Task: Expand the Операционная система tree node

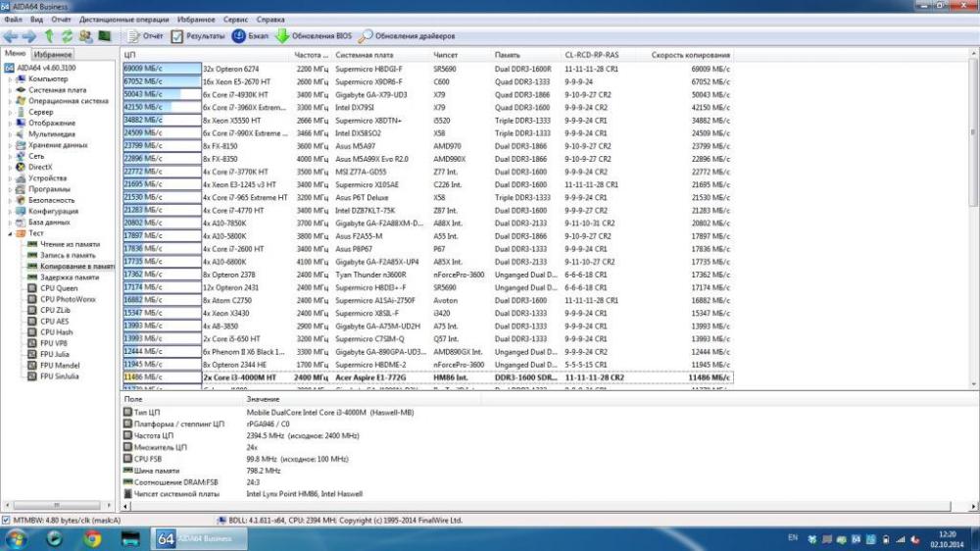Action: [x=10, y=101]
